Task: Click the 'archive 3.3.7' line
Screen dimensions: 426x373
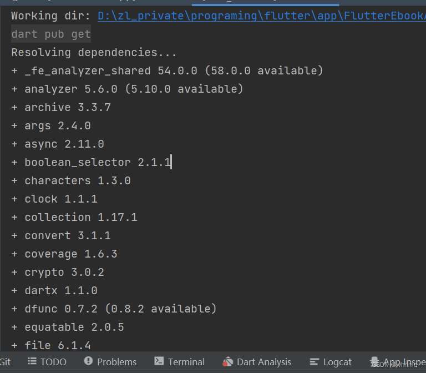Action: (x=61, y=107)
